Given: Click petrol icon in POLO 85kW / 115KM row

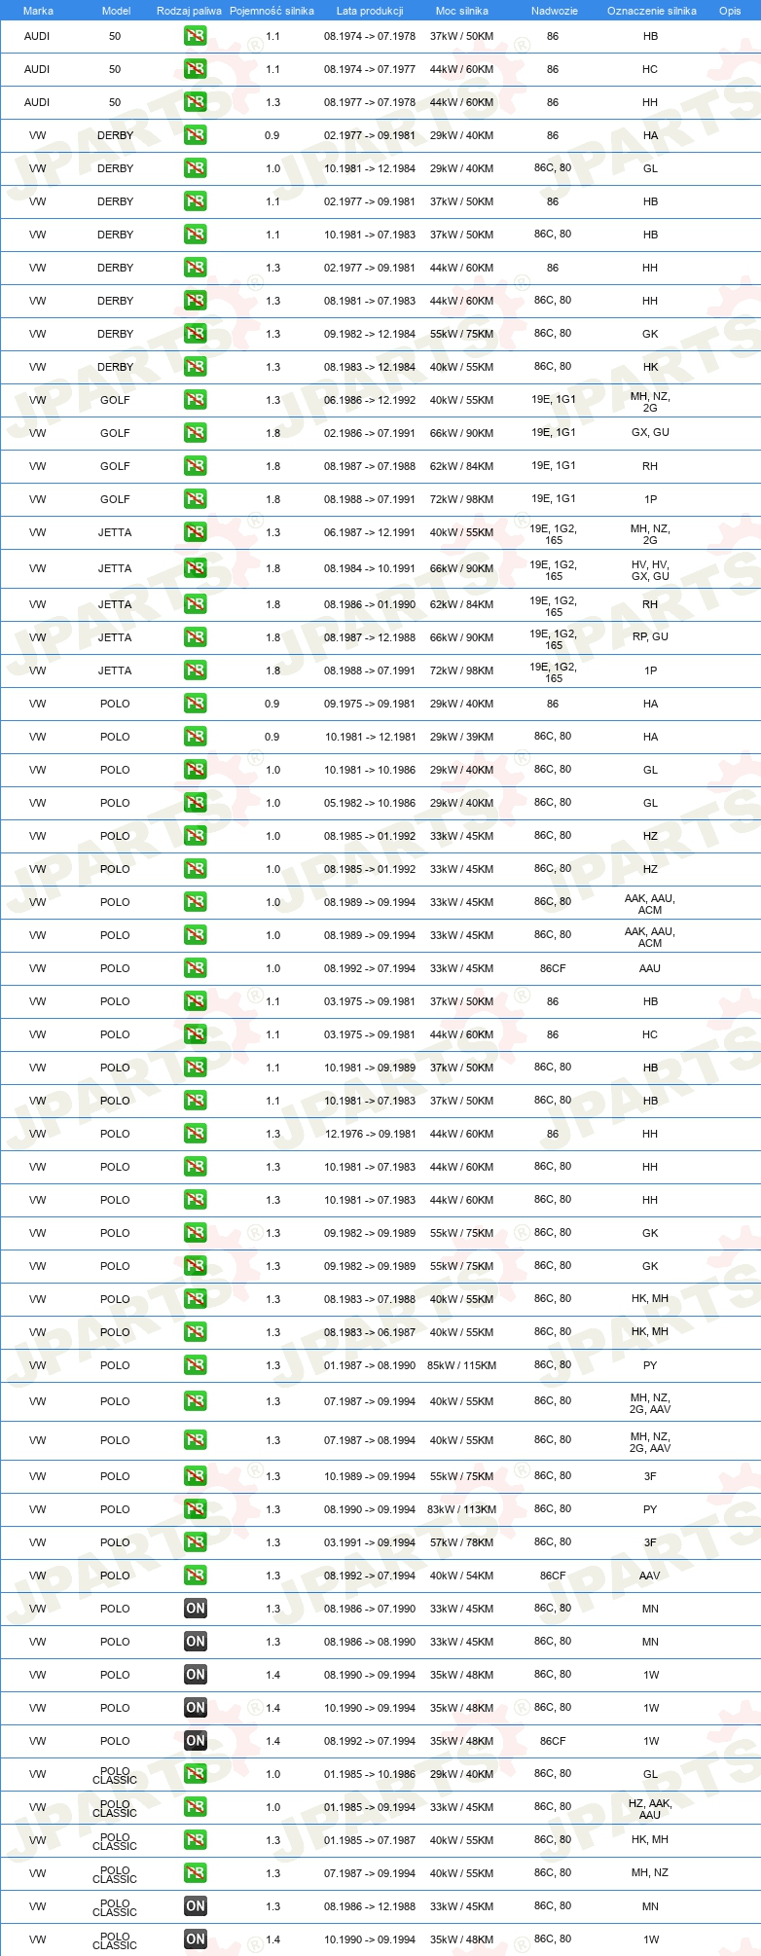Looking at the screenshot, I should point(195,1365).
